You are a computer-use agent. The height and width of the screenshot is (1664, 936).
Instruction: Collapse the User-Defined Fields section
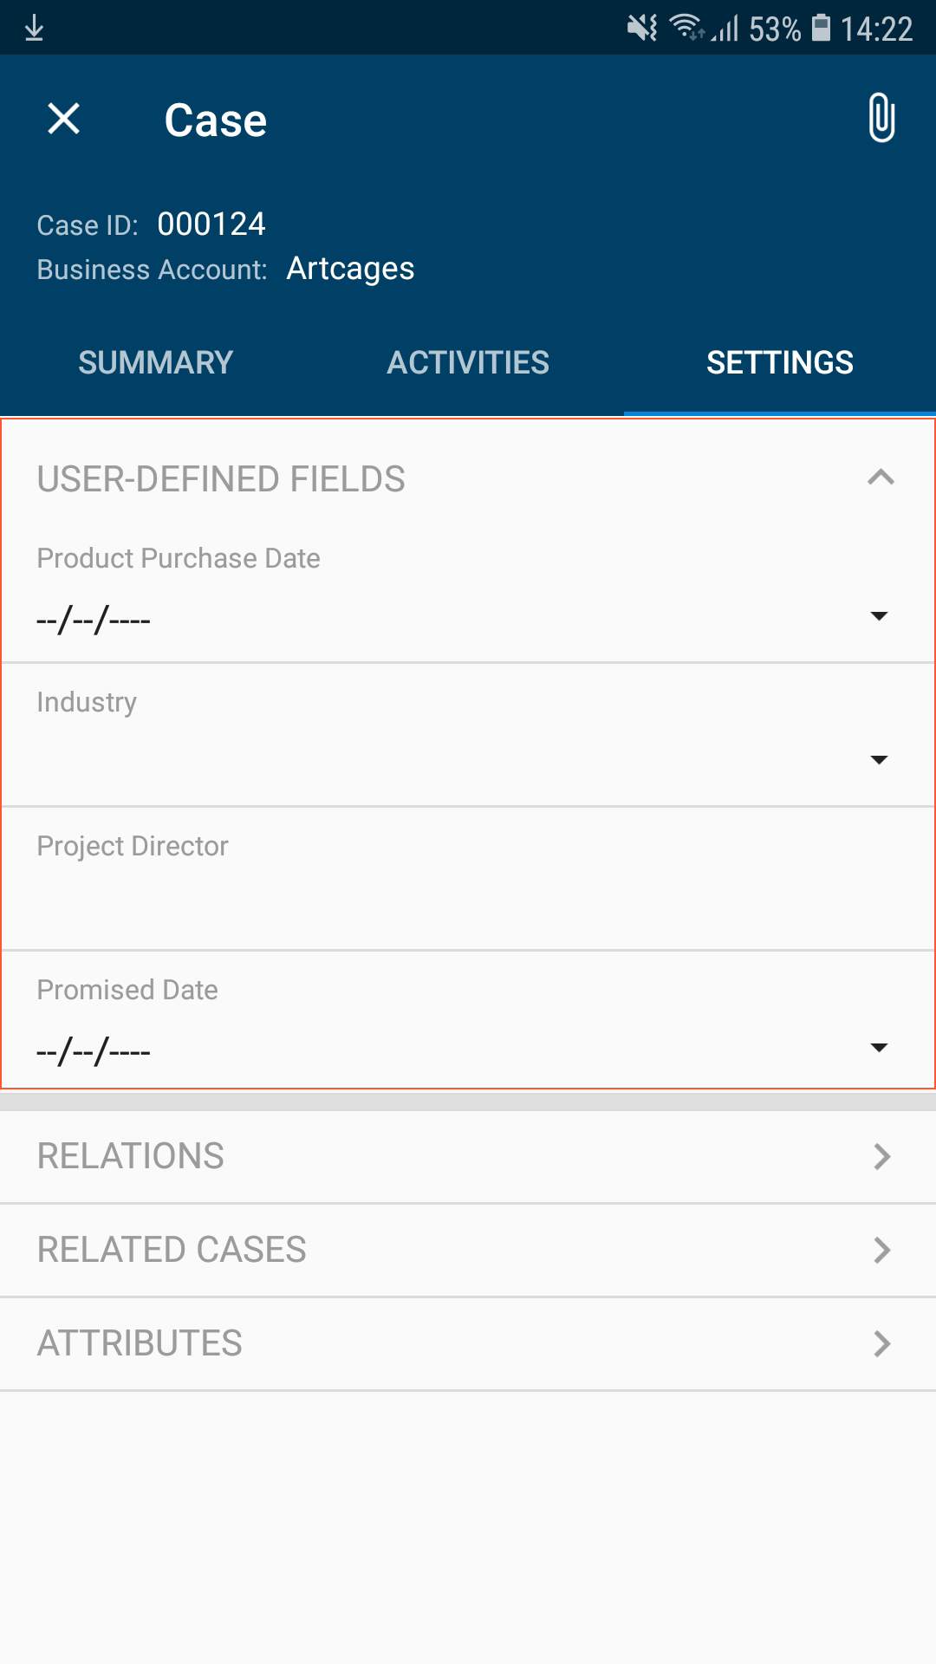pyautogui.click(x=881, y=478)
